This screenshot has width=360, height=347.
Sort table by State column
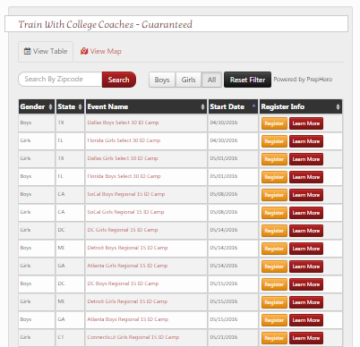[x=70, y=106]
